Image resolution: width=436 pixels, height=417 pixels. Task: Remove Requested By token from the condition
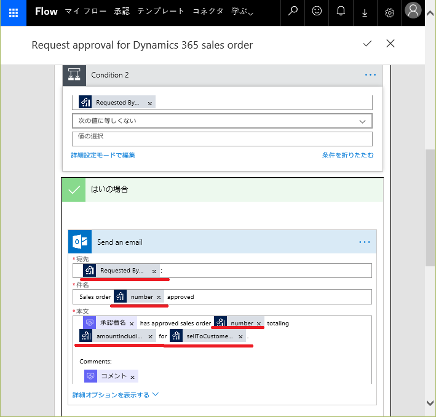pyautogui.click(x=149, y=103)
